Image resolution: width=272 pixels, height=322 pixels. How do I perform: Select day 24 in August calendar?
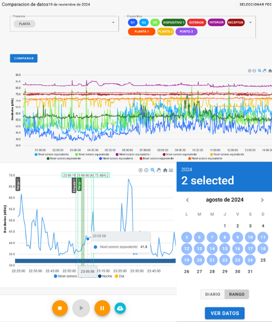[x=250, y=260]
